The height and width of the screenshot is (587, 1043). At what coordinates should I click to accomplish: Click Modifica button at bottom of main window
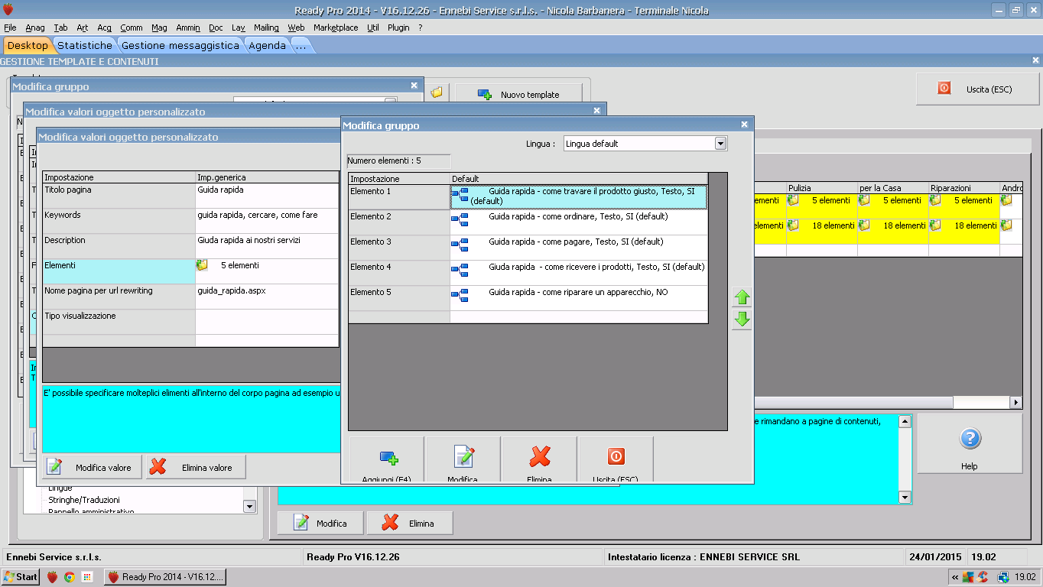[x=320, y=523]
